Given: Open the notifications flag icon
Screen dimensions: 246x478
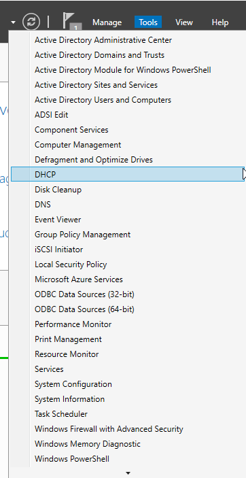Looking at the screenshot, I should click(x=71, y=21).
